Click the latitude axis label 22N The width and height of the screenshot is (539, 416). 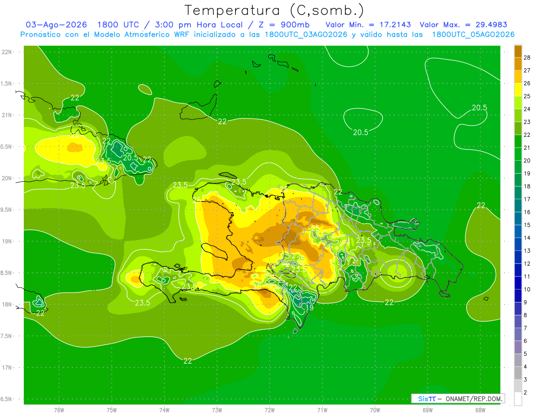click(x=7, y=52)
